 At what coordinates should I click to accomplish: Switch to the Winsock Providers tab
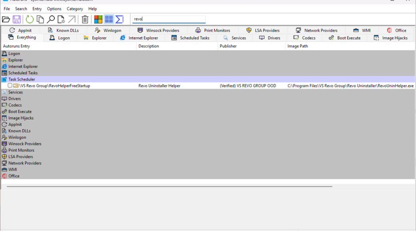[158, 30]
